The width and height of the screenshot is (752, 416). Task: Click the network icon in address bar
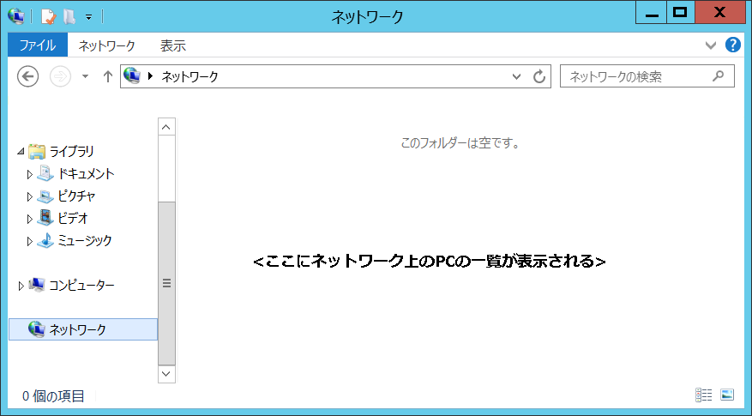pos(132,75)
